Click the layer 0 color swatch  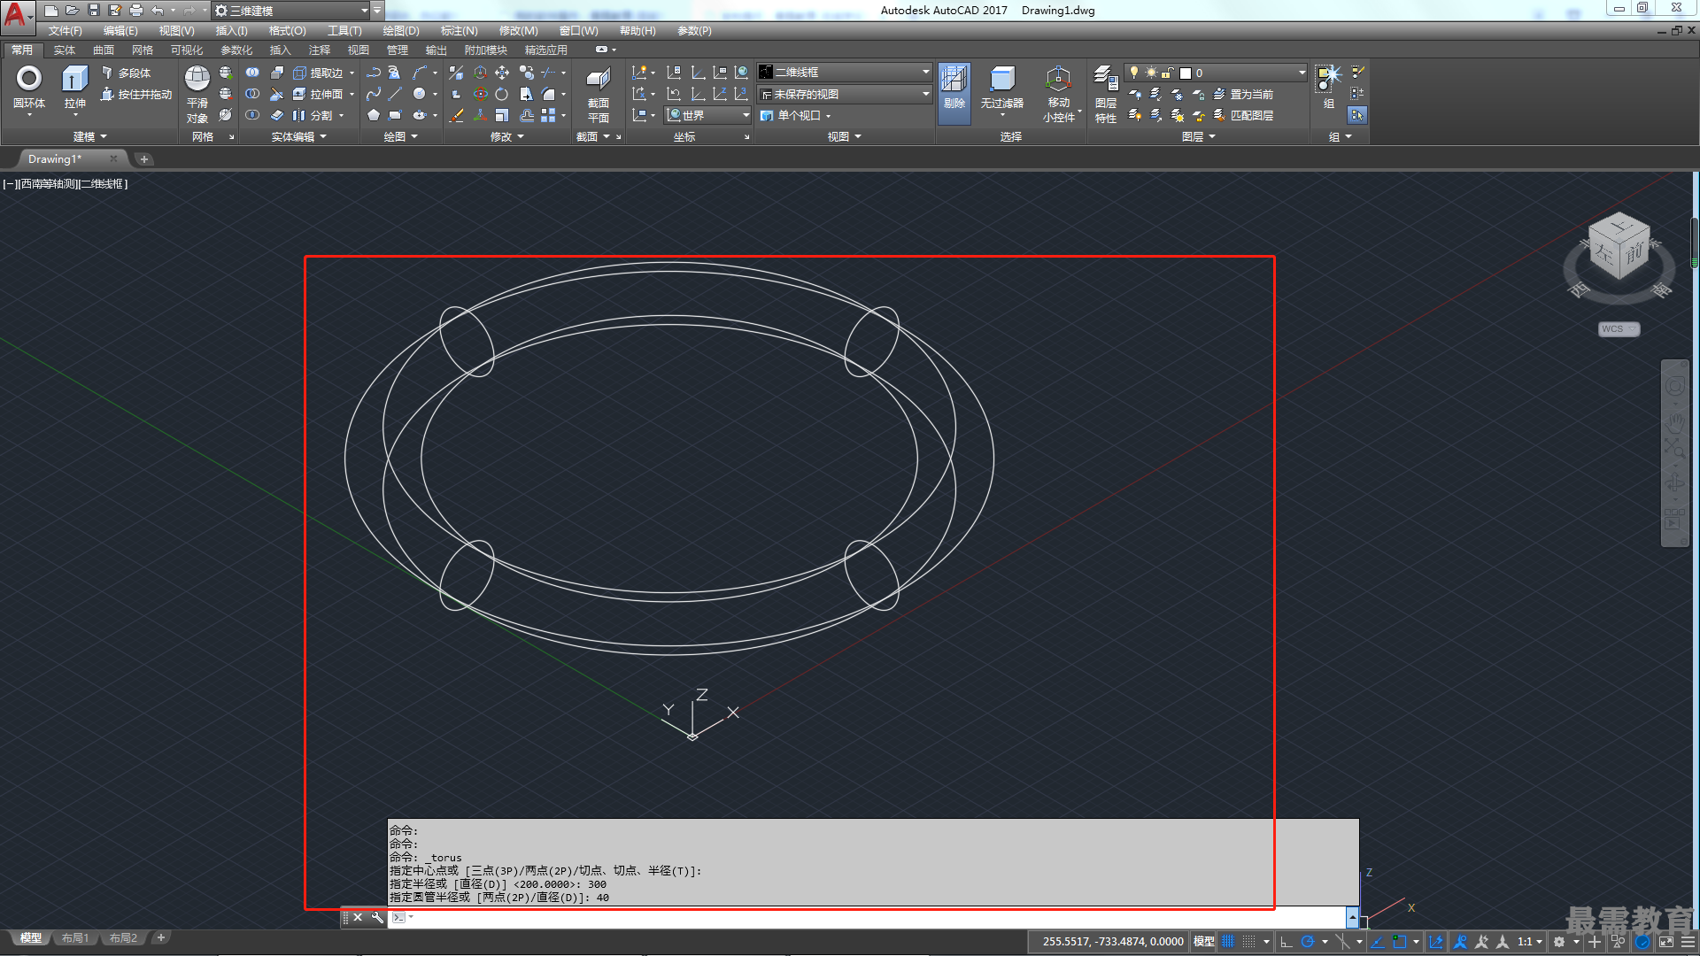[1185, 73]
